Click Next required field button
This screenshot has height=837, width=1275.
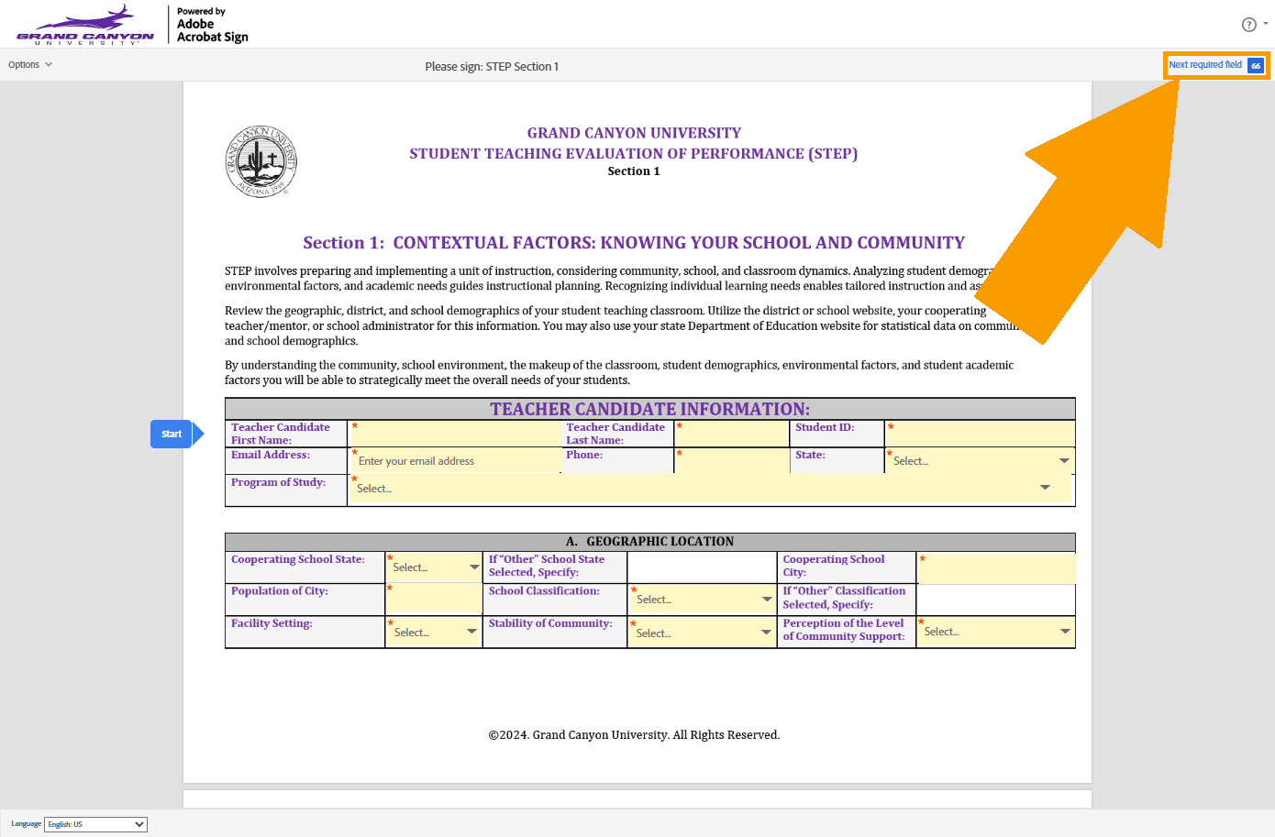click(x=1216, y=65)
